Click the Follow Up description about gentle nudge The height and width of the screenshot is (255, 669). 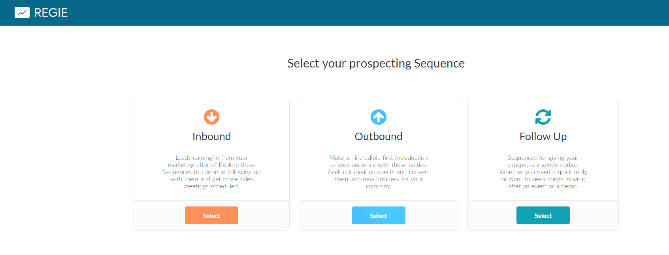[543, 172]
